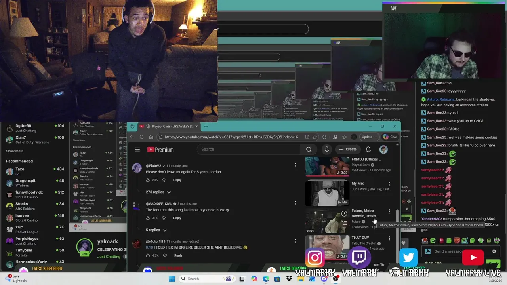Open Edge favorites list icon
The width and height of the screenshot is (507, 285).
(x=344, y=137)
